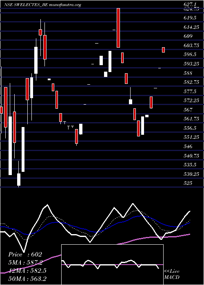
Task: Click the 12MA : 582.5 value
Action: (27, 270)
